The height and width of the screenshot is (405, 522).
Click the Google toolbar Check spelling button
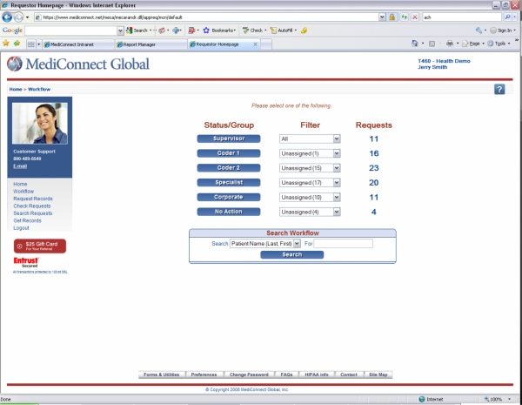pos(252,30)
